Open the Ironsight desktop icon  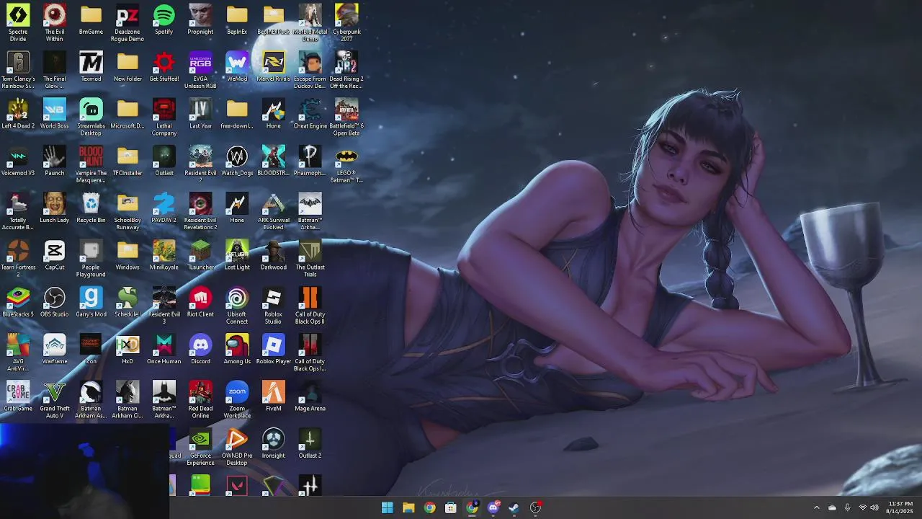[274, 443]
